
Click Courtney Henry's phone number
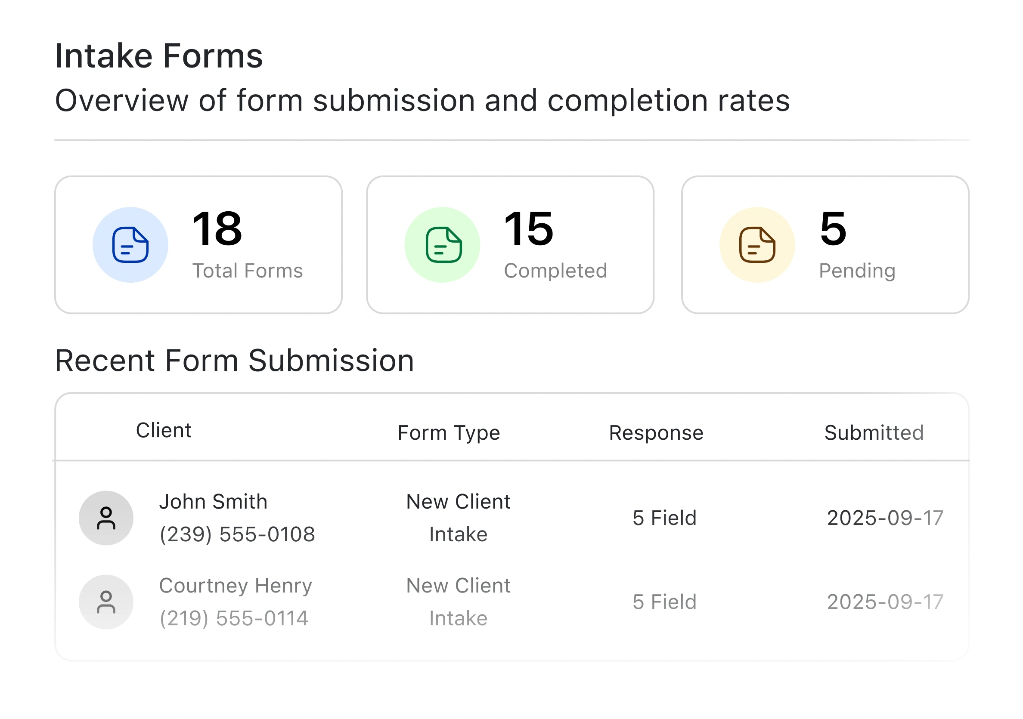tap(234, 618)
